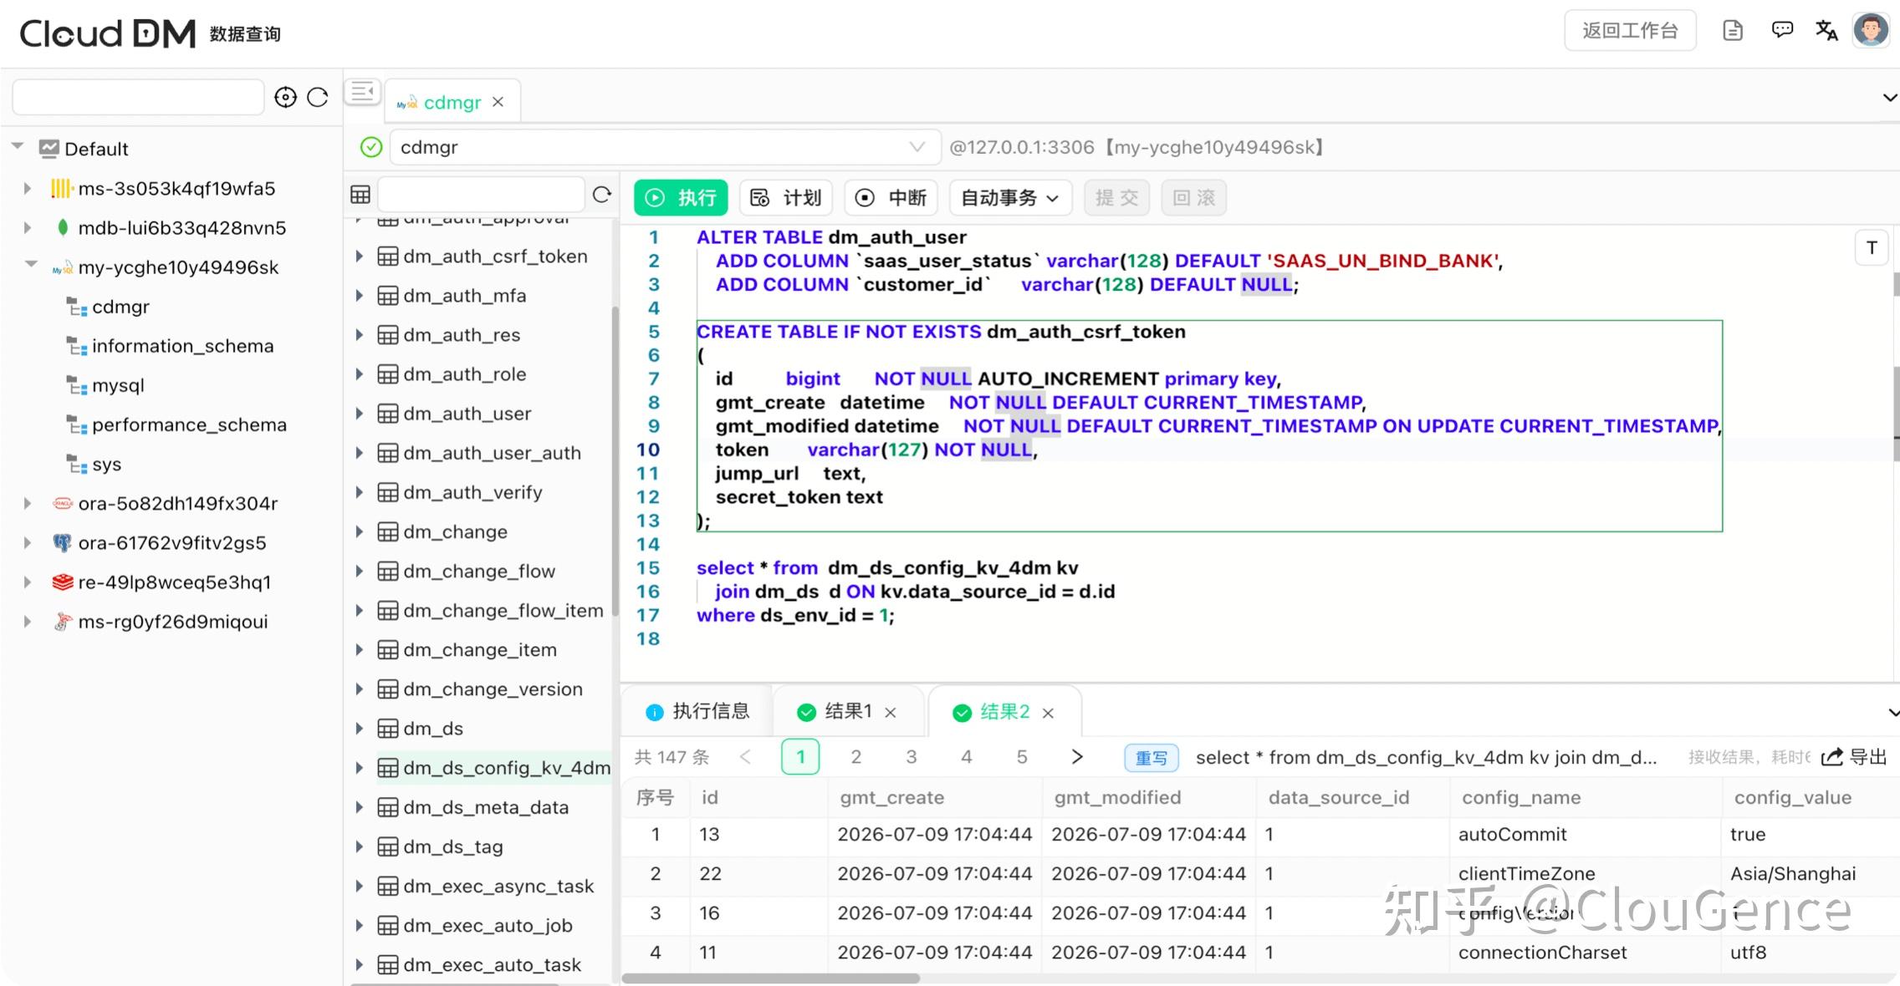The width and height of the screenshot is (1900, 986).
Task: Click the 返回工作台 button
Action: pos(1630,31)
